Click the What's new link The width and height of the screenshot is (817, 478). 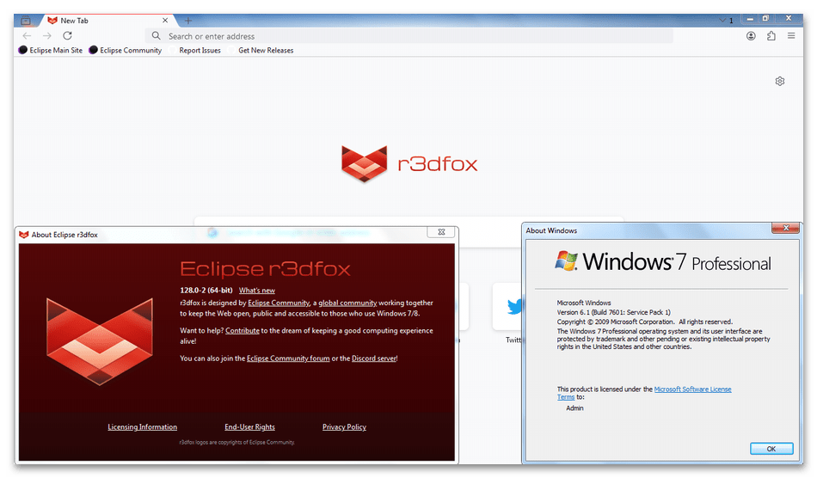point(257,291)
